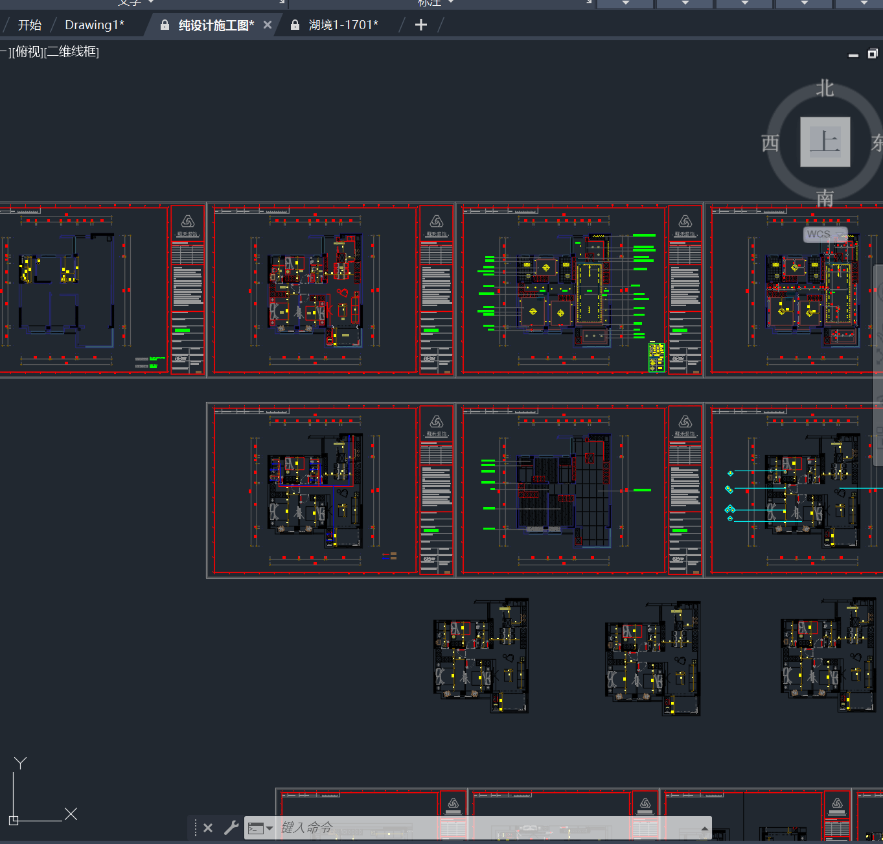883x844 pixels.
Task: Switch to the Drawing1 tab
Action: coord(95,25)
